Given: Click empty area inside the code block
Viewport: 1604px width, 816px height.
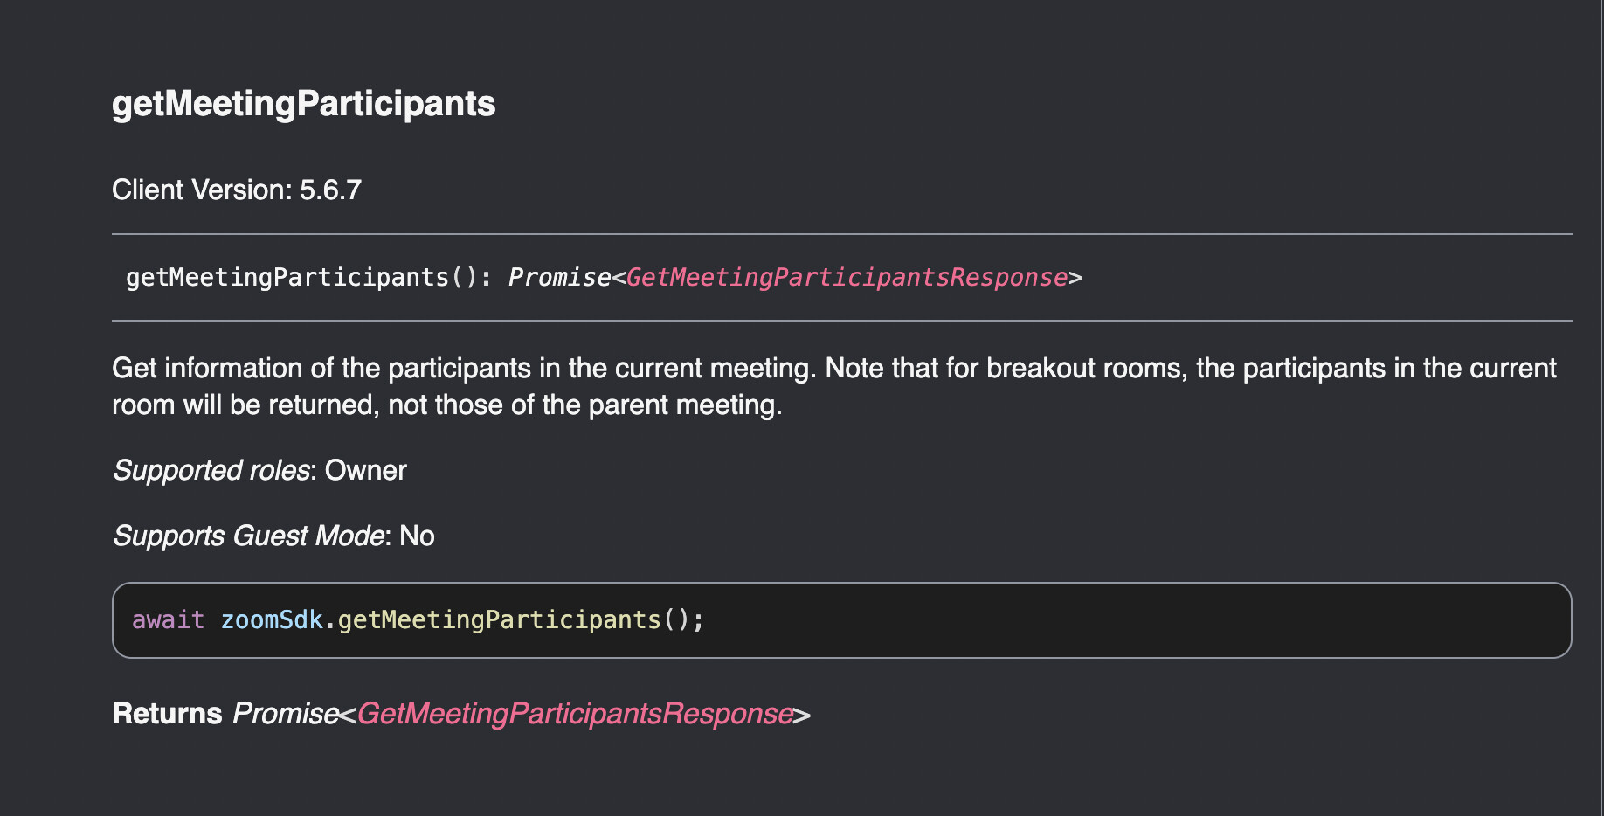Looking at the screenshot, I should click(1136, 620).
